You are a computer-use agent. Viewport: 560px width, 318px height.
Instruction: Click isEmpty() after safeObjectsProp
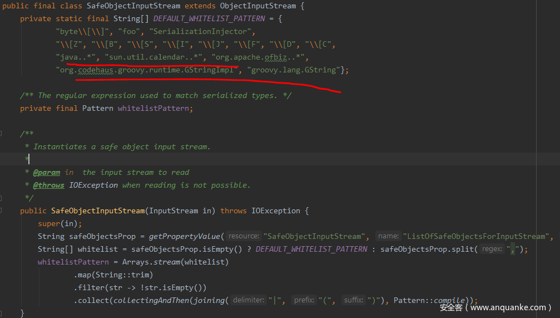click(x=222, y=249)
